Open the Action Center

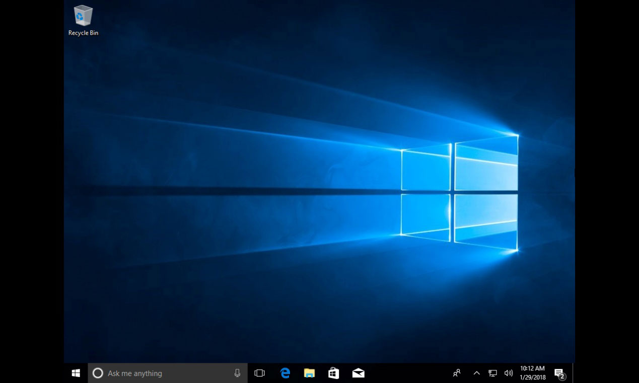click(559, 373)
